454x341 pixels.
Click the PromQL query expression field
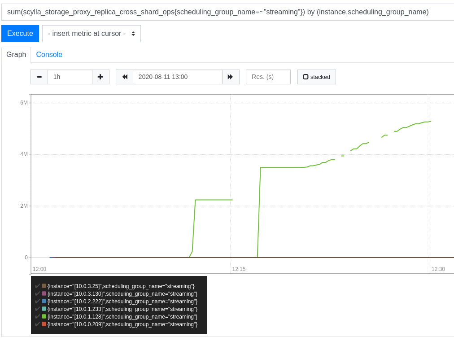(x=227, y=12)
